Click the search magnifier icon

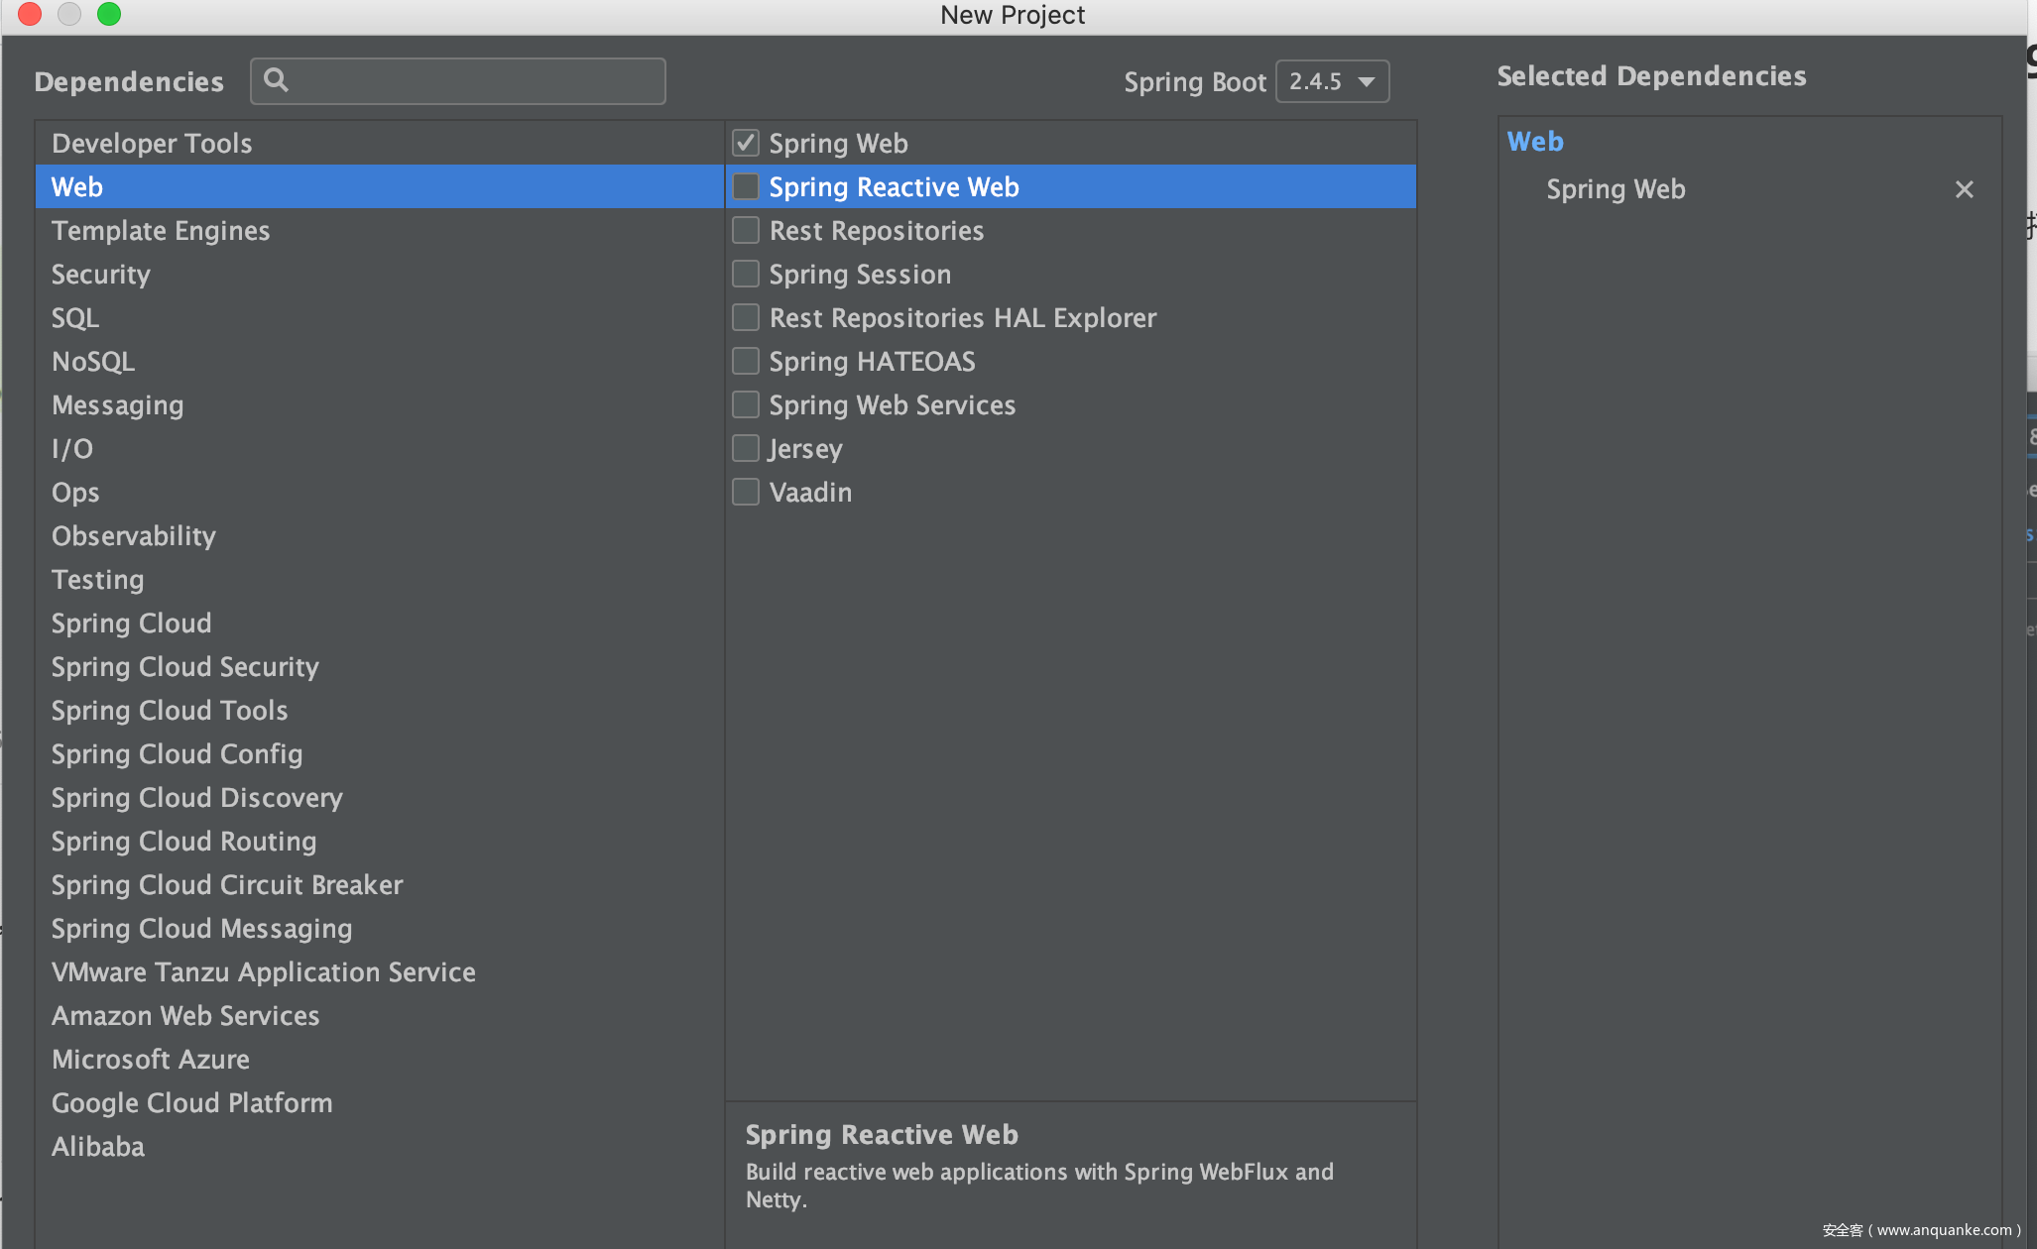(277, 80)
